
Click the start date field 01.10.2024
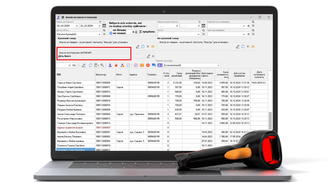pos(65,26)
